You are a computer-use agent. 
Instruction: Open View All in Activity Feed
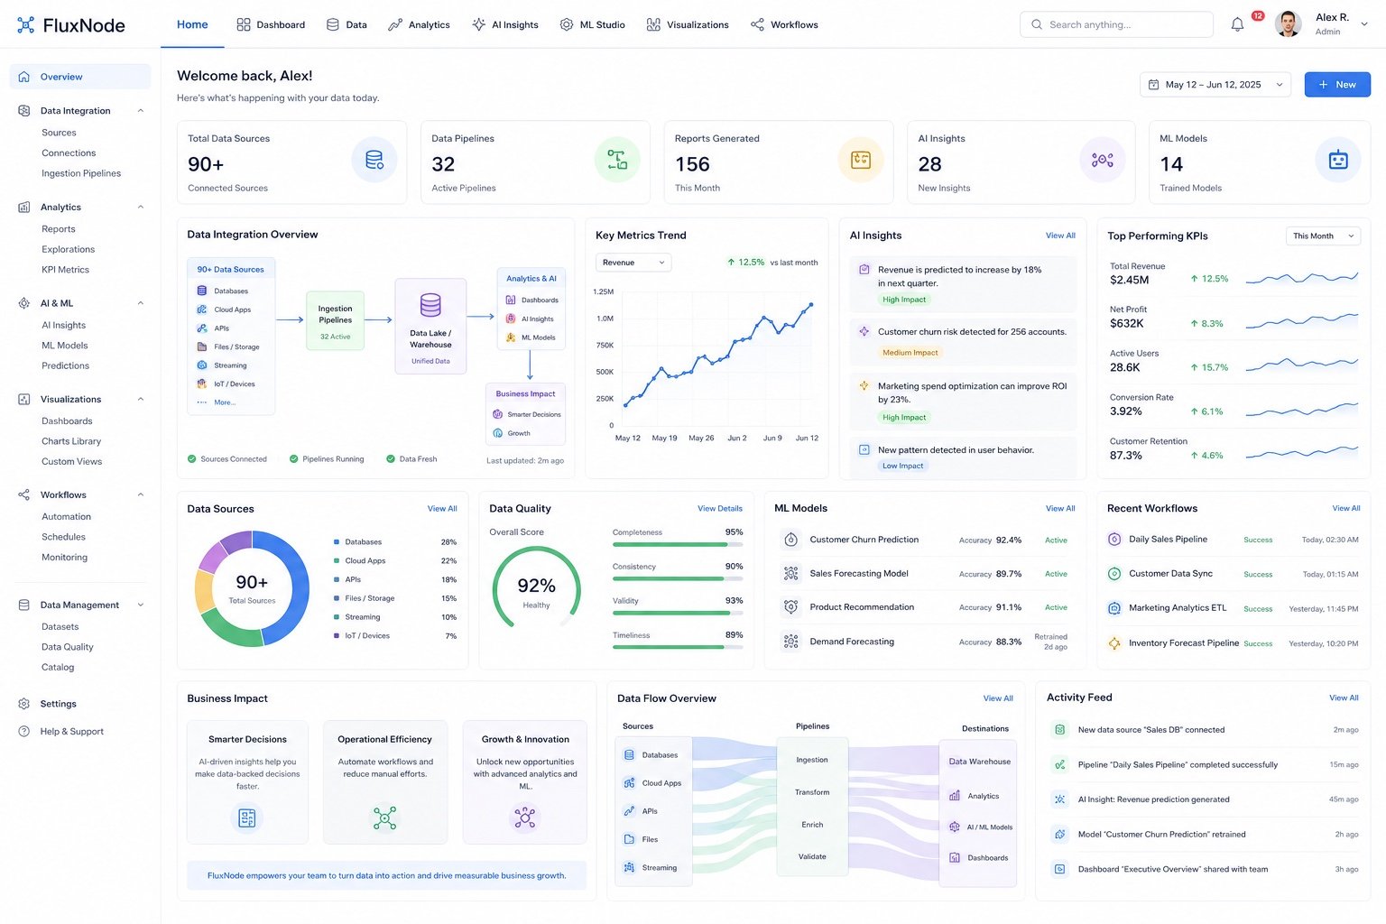click(x=1344, y=698)
